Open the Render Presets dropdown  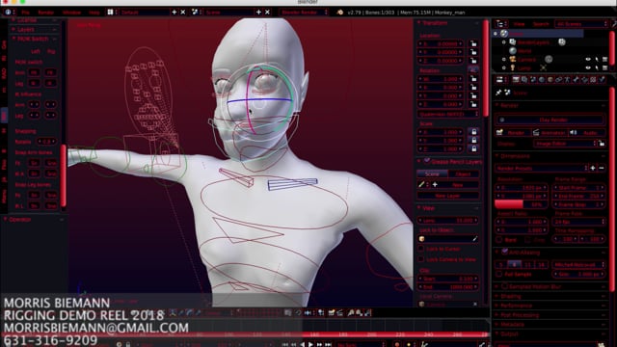click(x=541, y=168)
